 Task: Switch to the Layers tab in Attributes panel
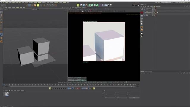[x=146, y=71]
